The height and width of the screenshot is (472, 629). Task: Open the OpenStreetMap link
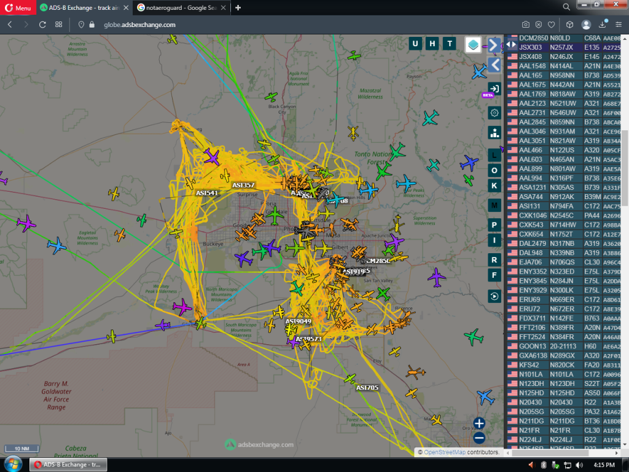click(445, 452)
